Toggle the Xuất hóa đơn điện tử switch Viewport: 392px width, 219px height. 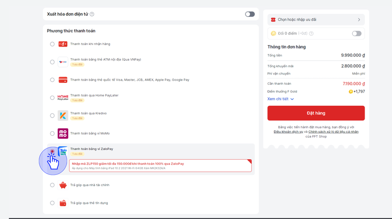[x=250, y=14]
